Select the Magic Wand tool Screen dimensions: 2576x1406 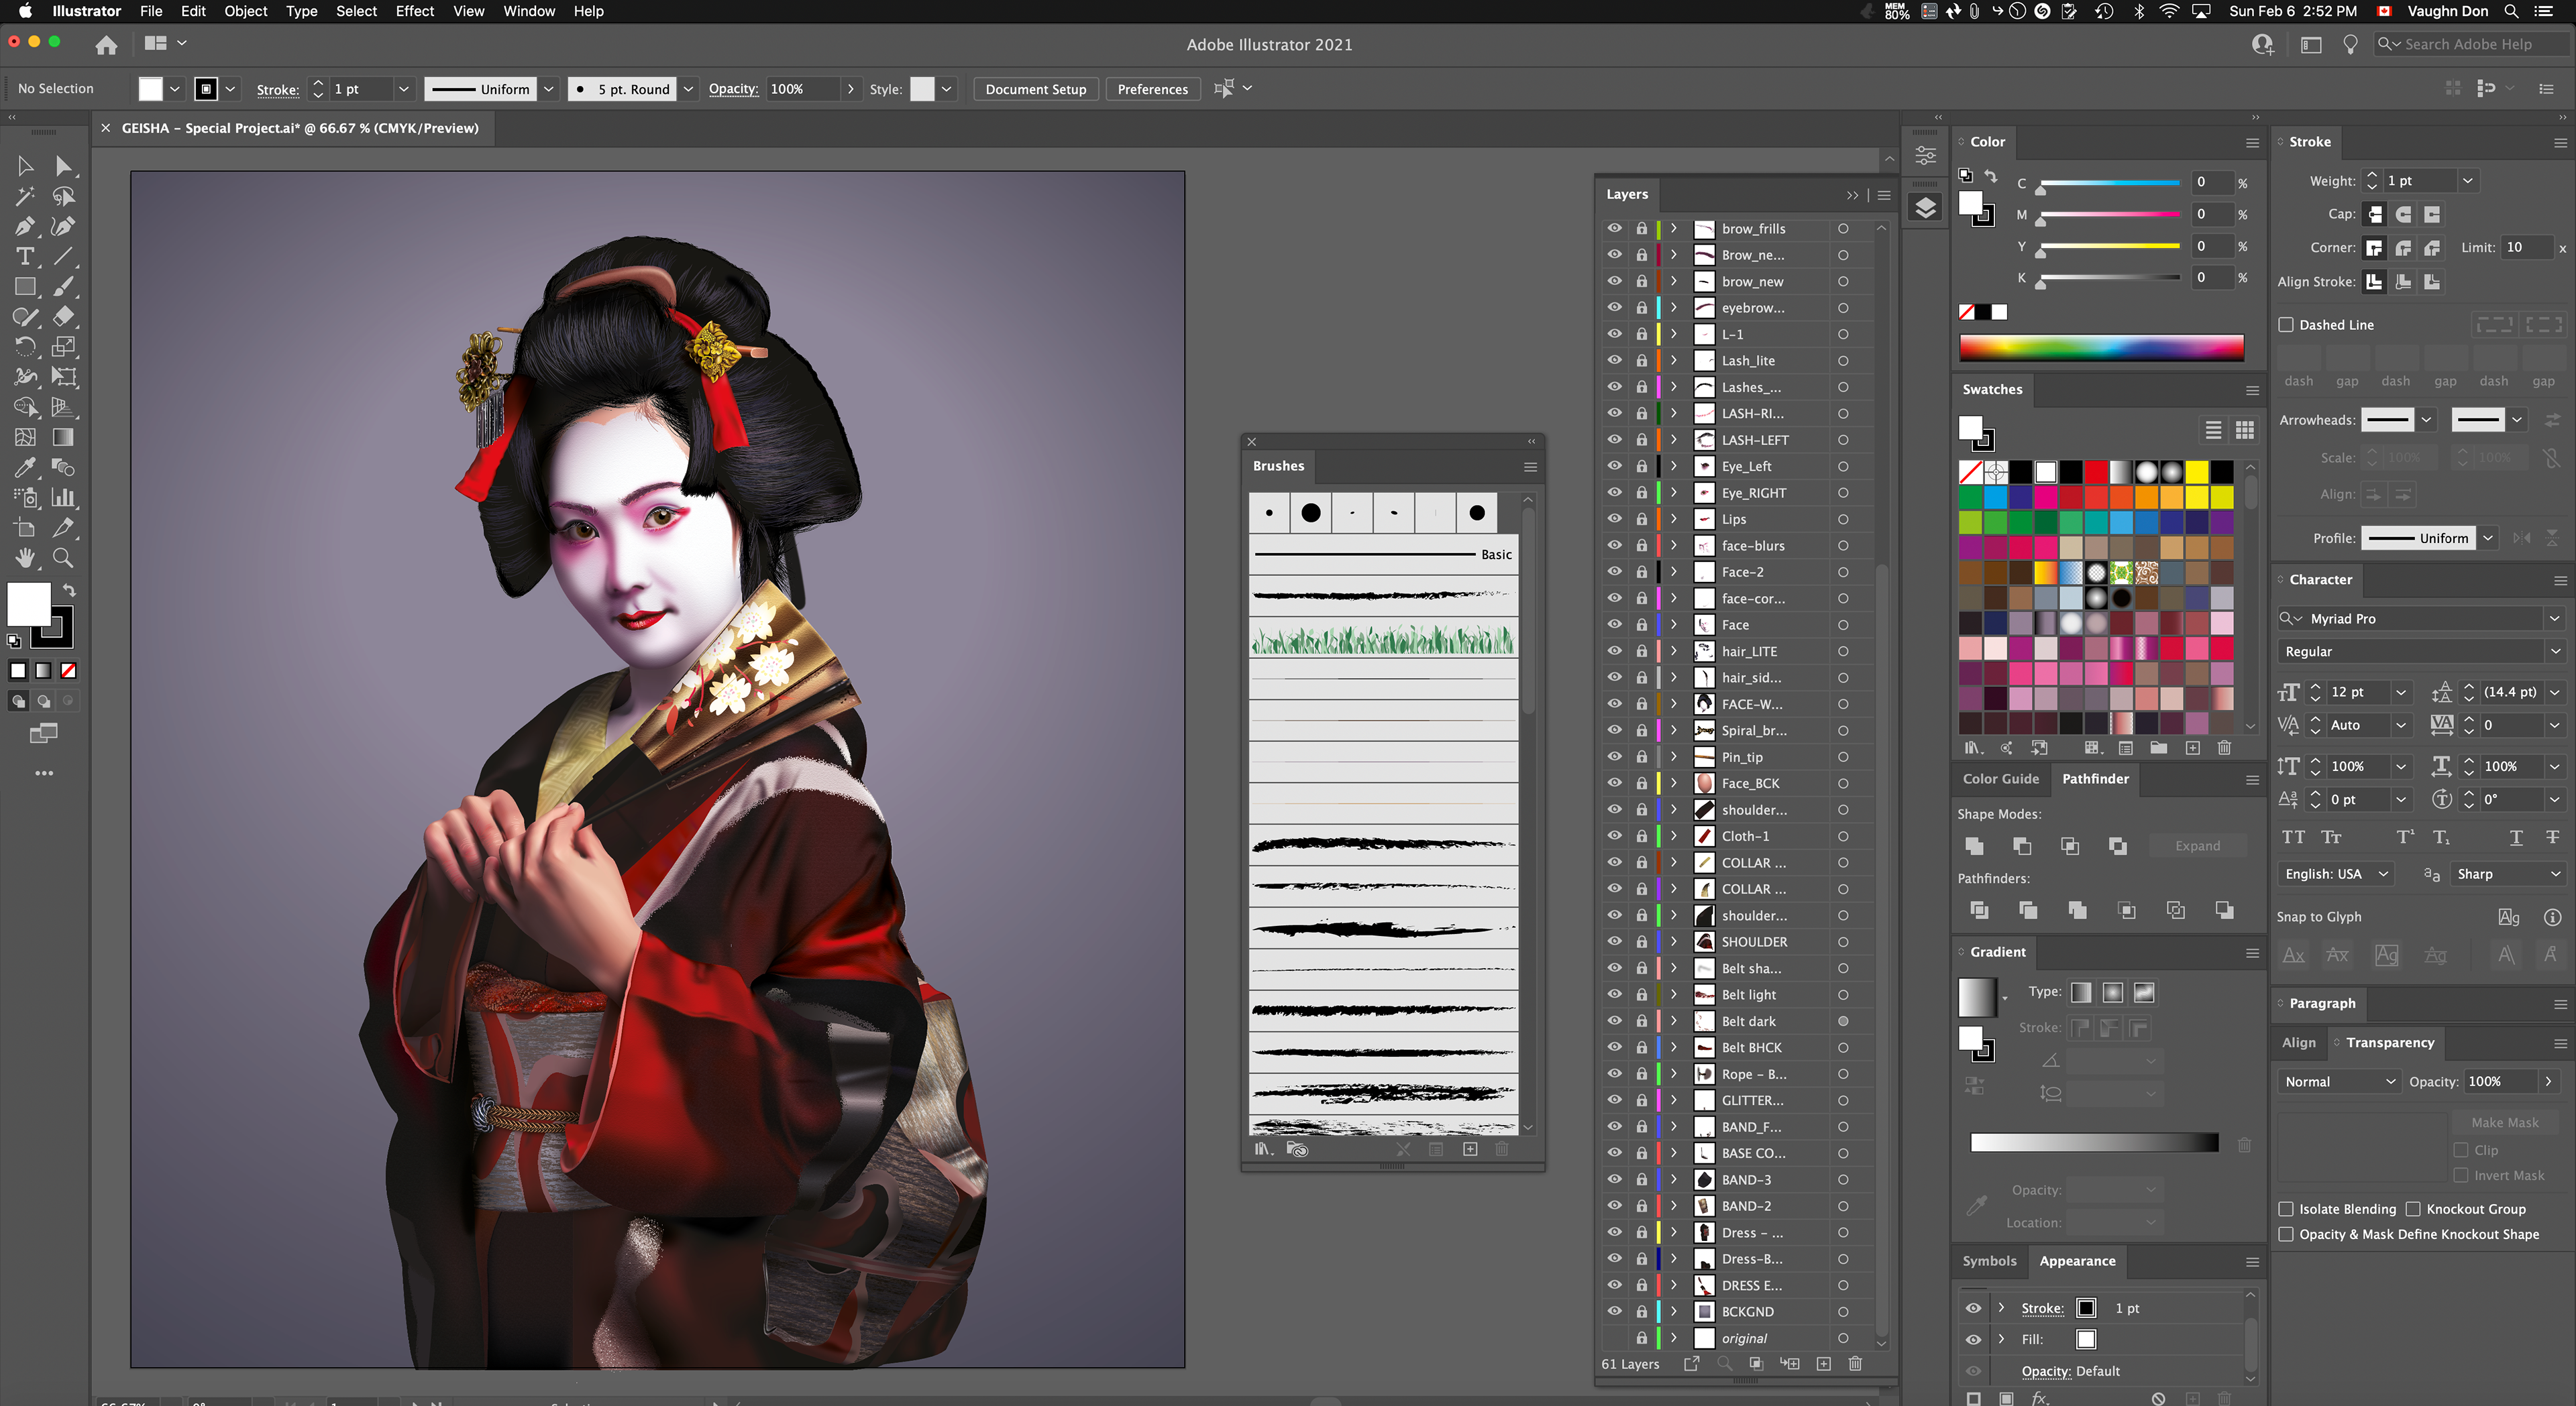pyautogui.click(x=26, y=196)
